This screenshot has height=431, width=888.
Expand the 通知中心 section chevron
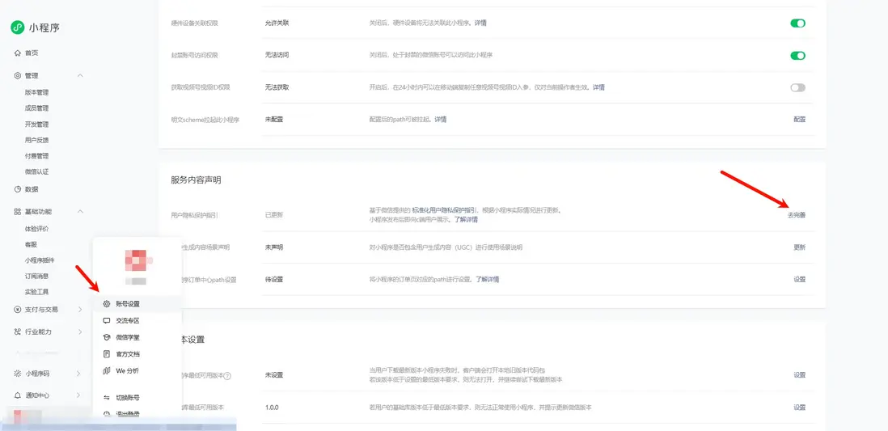coord(79,395)
